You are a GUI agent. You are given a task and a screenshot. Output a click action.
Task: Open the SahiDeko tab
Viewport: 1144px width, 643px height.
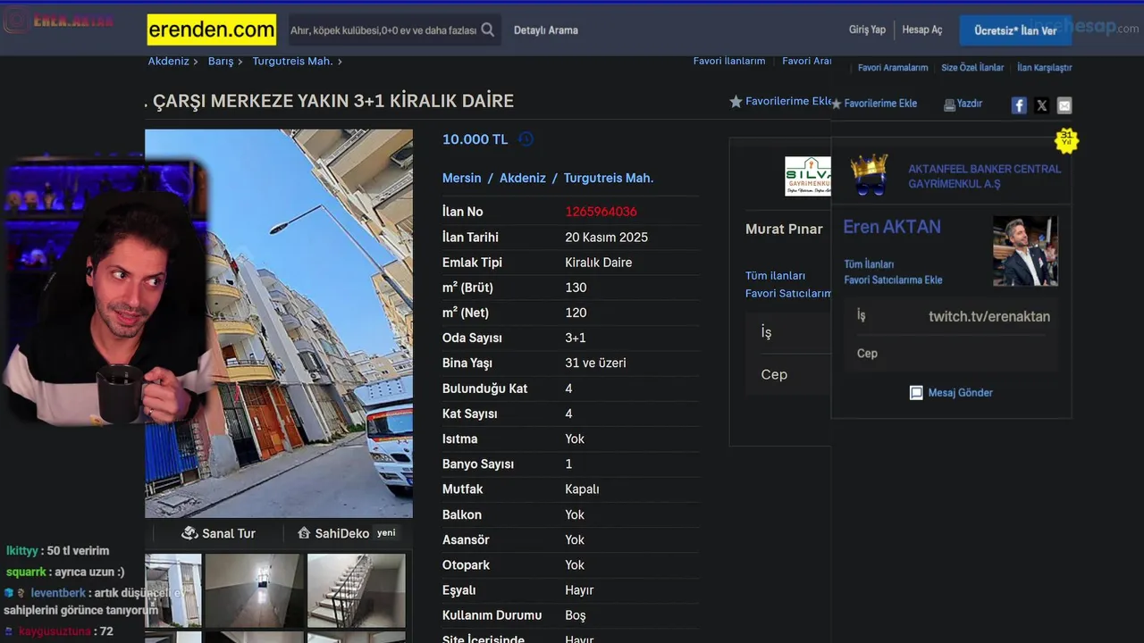[347, 533]
